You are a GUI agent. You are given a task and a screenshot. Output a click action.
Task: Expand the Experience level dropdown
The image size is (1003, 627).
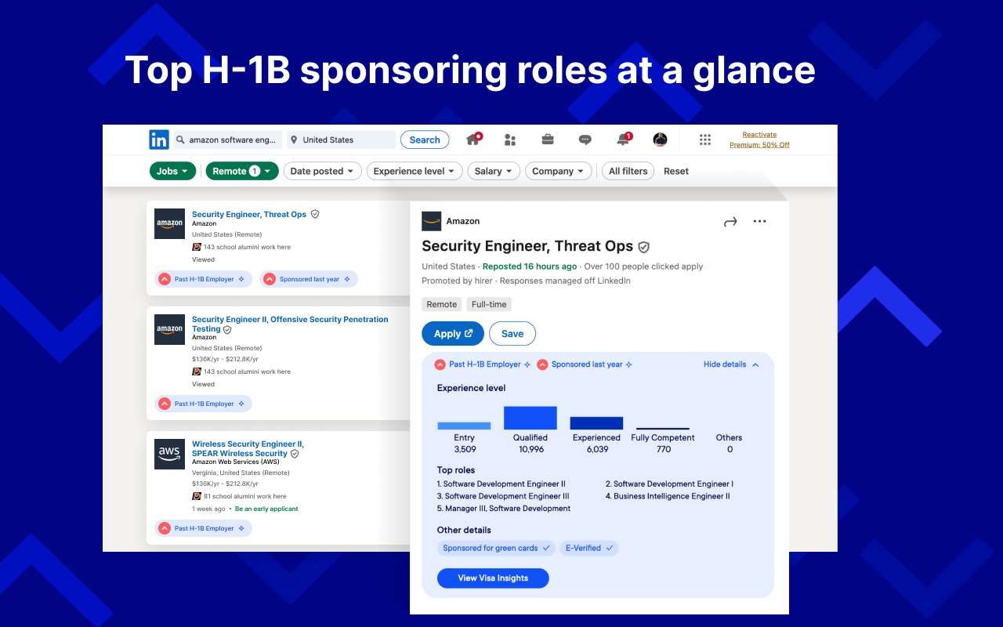[415, 171]
